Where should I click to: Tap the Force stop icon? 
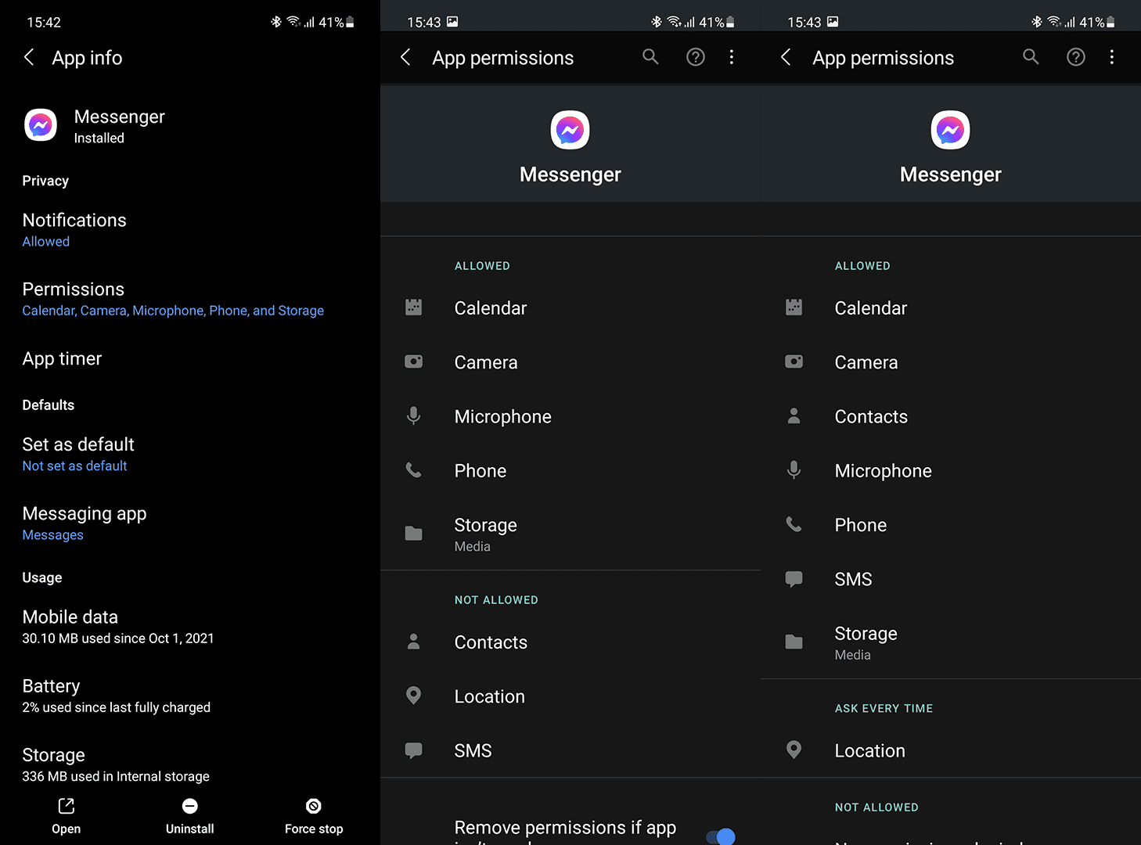314,806
